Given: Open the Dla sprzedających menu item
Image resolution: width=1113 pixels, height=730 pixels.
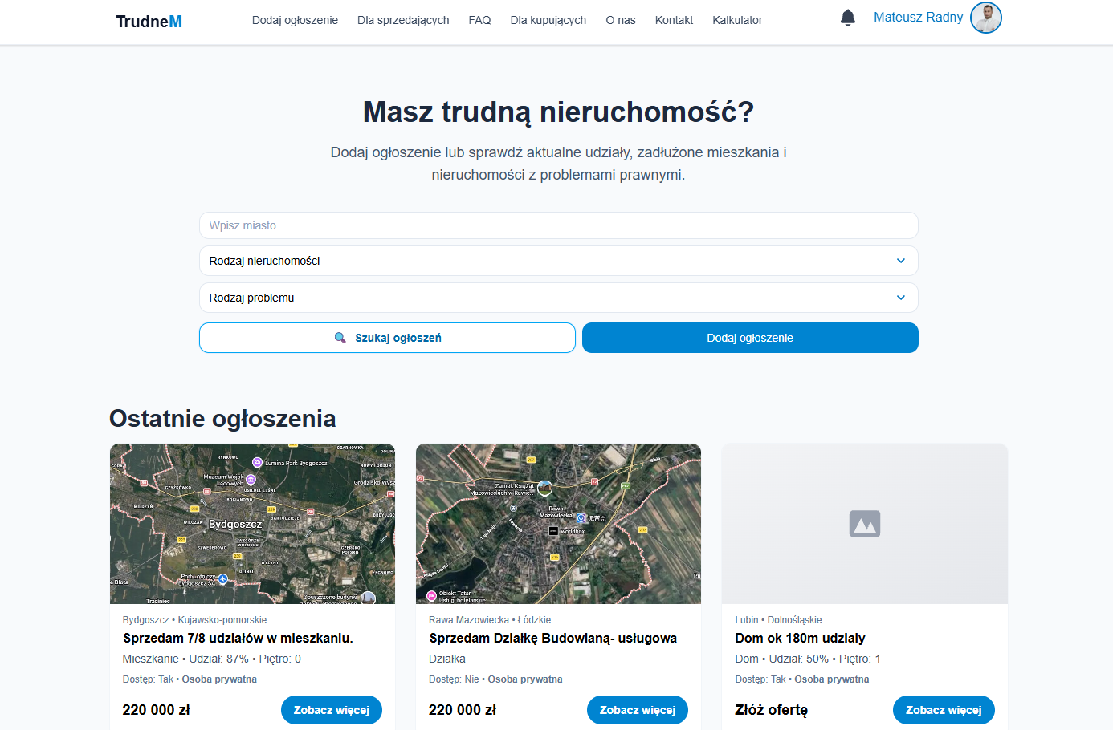Looking at the screenshot, I should [x=403, y=20].
